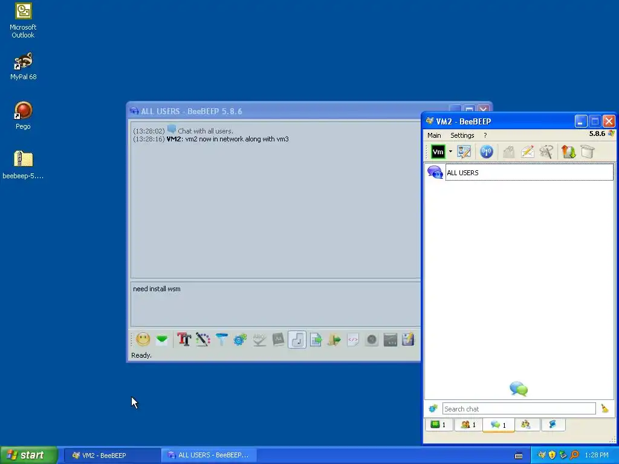Screen dimensions: 619x464
Task: Toggle the beep sound music note button
Action: [x=297, y=340]
